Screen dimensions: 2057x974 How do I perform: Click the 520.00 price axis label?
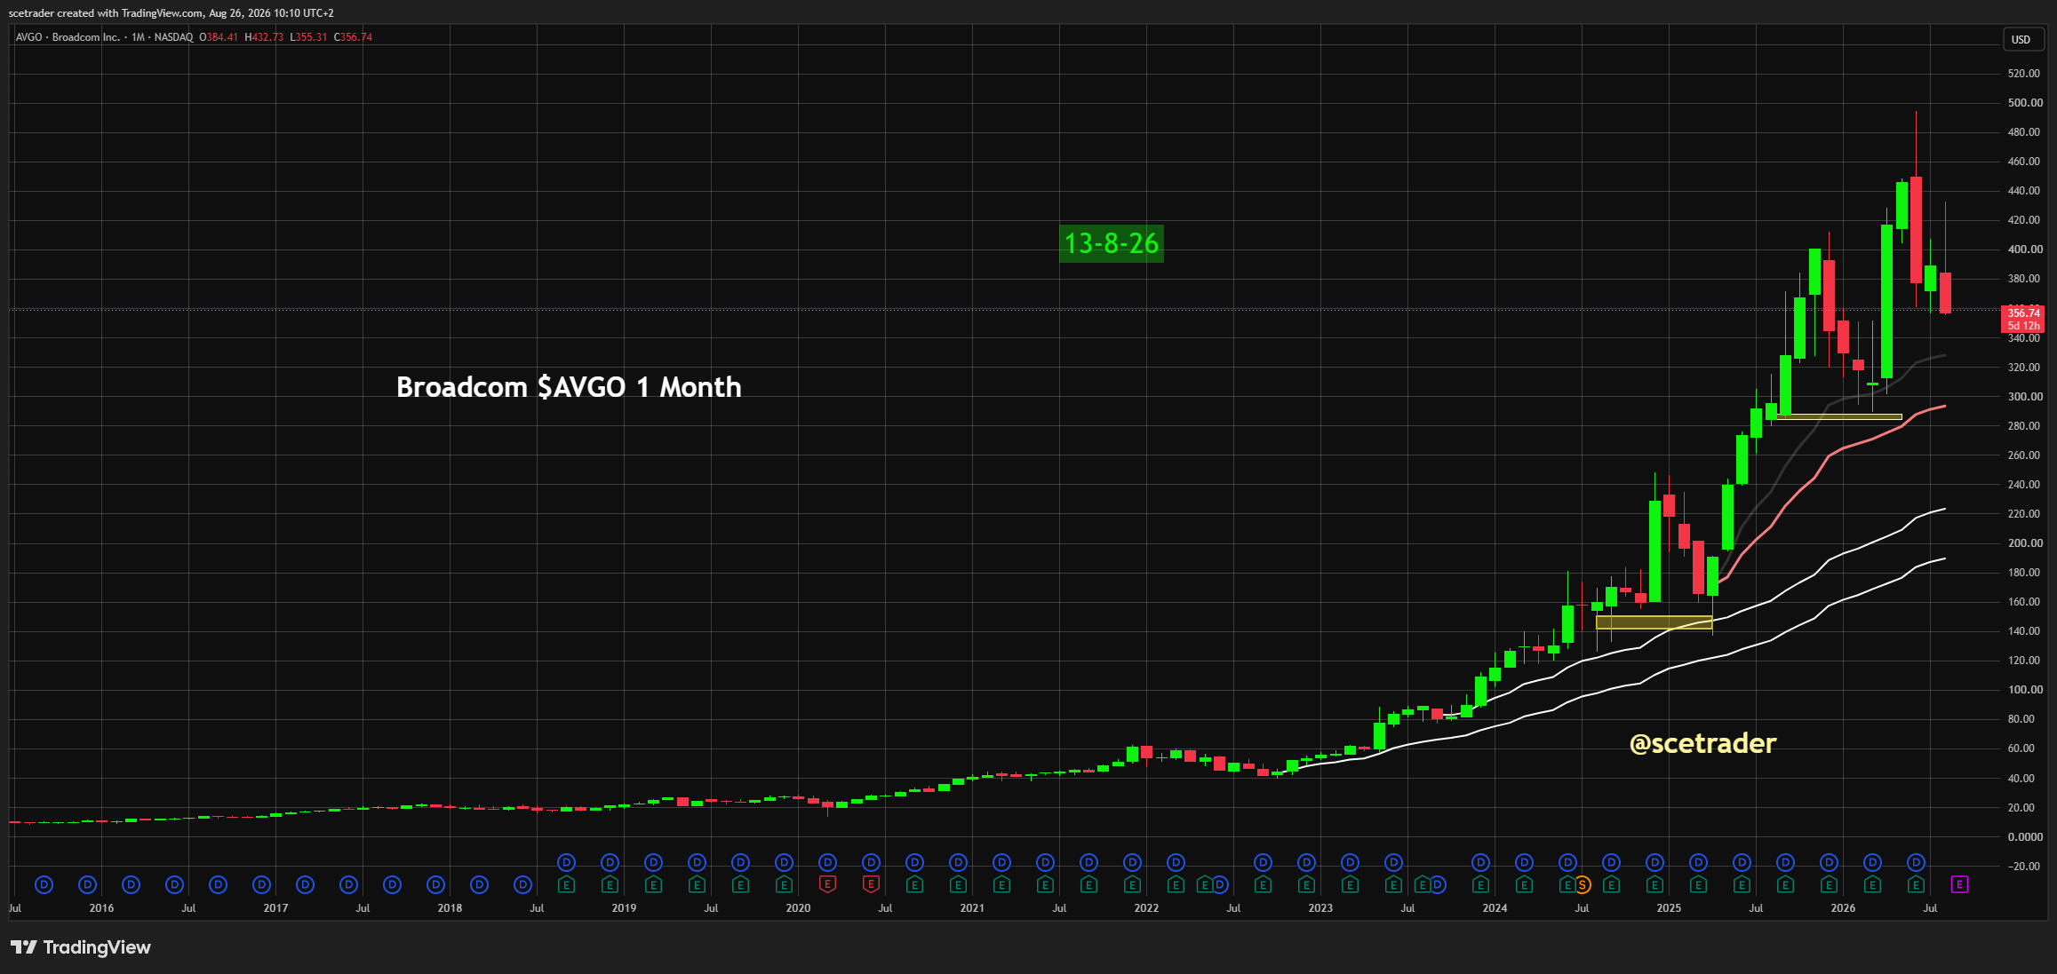coord(2025,74)
